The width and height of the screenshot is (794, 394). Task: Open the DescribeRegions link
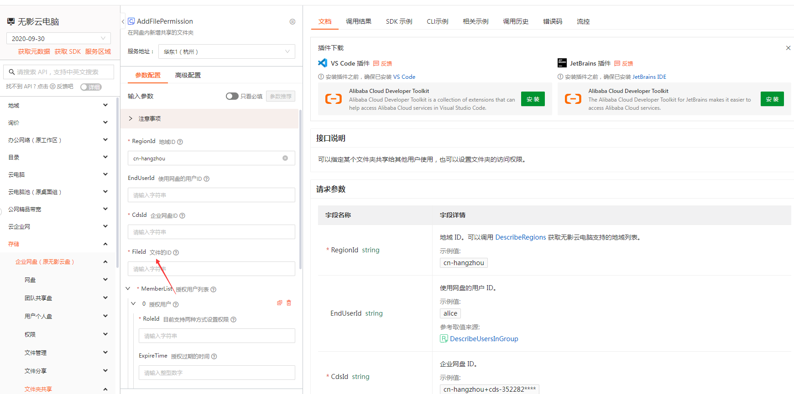pos(521,237)
